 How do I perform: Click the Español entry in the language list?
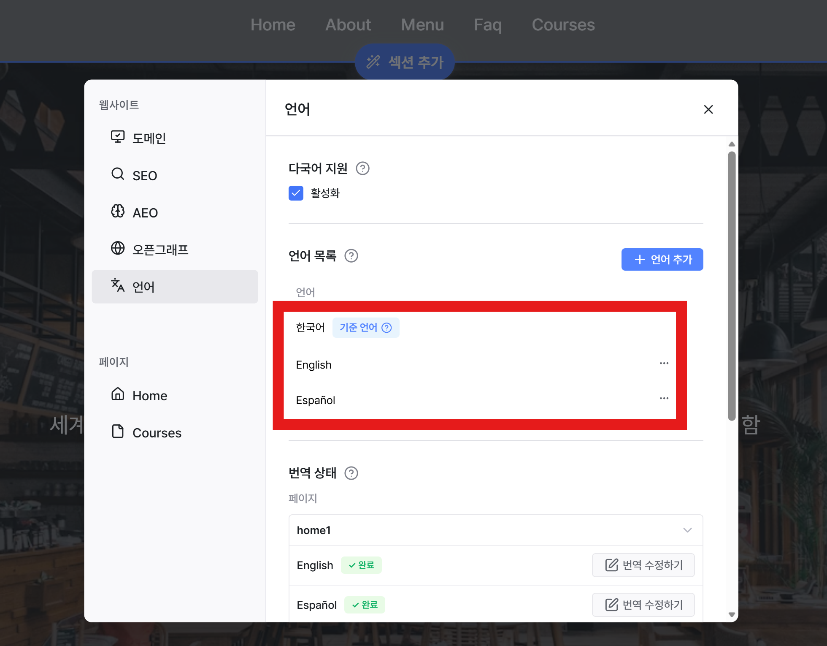point(316,400)
